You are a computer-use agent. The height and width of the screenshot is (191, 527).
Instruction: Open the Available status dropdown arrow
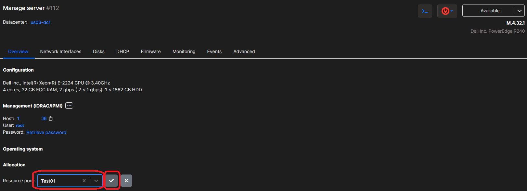click(519, 11)
